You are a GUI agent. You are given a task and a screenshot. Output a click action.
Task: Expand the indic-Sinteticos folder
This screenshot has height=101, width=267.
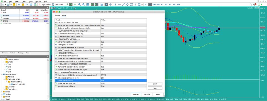point(4,59)
